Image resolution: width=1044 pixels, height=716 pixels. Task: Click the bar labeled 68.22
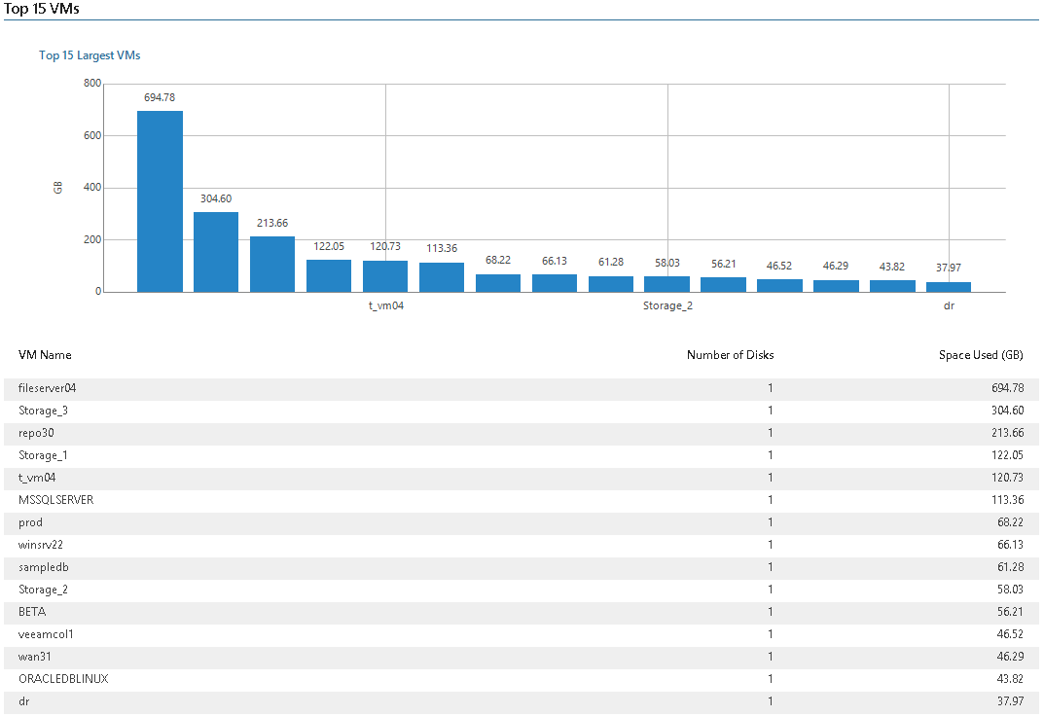tap(498, 283)
